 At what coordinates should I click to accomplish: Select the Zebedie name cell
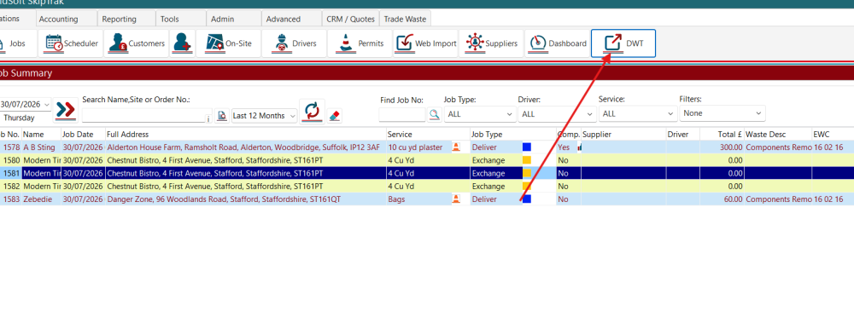41,199
